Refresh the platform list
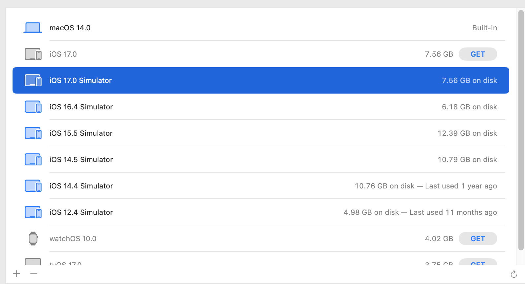 tap(514, 274)
